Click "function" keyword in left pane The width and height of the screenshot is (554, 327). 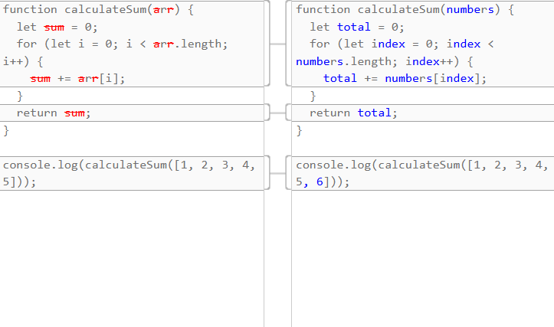click(x=30, y=9)
